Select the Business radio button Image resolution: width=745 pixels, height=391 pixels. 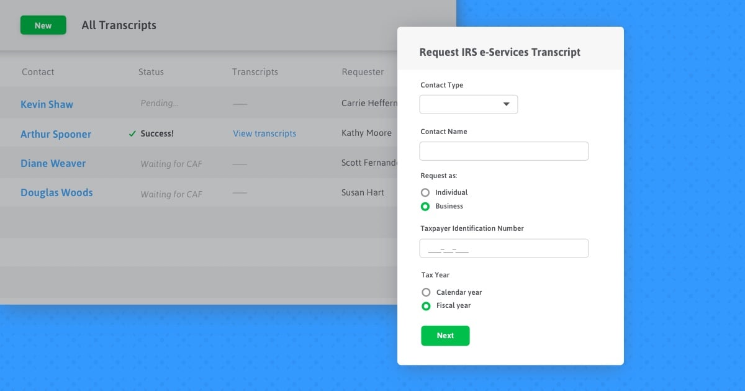pos(425,206)
